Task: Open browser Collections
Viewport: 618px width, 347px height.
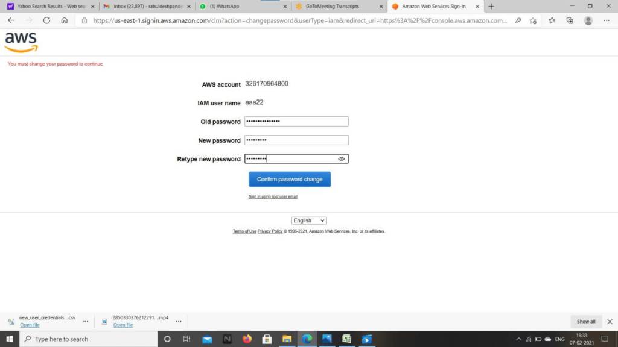Action: 570,20
